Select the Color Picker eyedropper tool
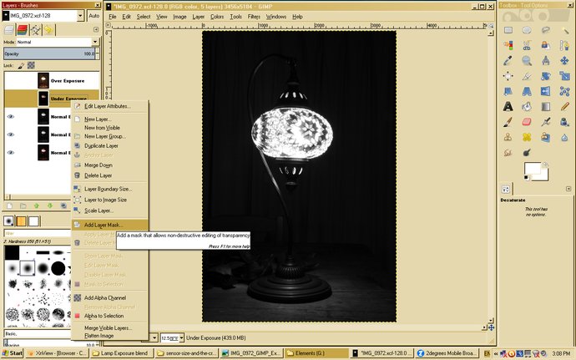 (508, 61)
